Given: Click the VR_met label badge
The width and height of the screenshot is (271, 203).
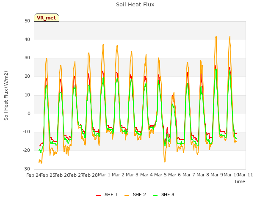Looking at the screenshot, I should coord(47,18).
